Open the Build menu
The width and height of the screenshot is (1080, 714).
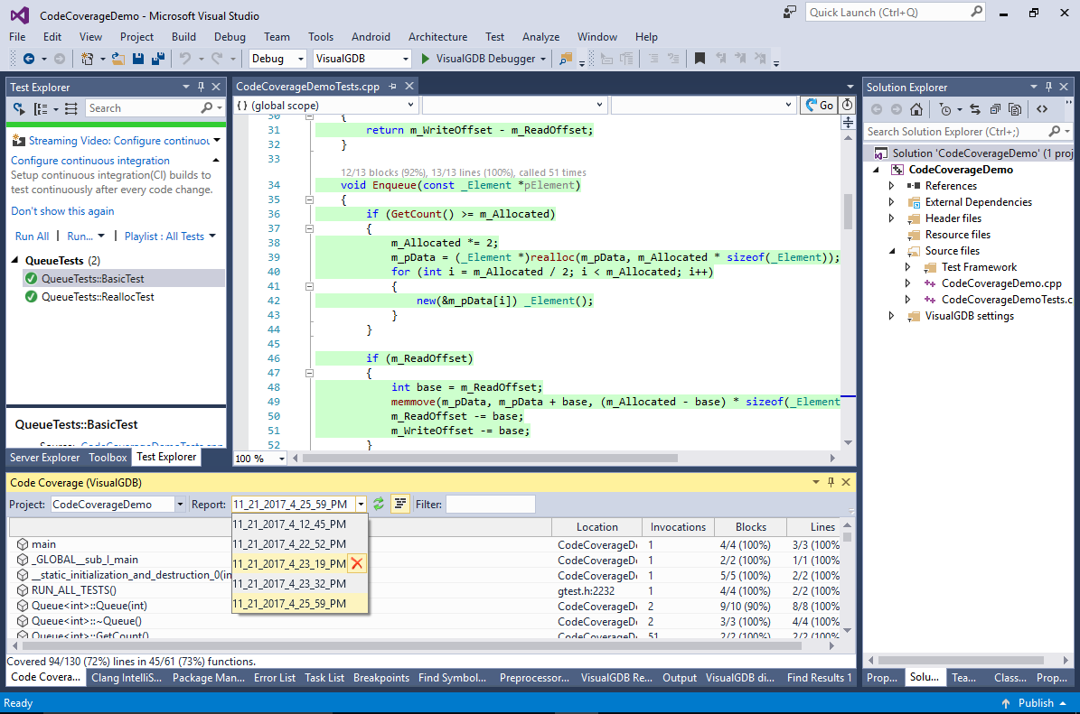(x=183, y=36)
